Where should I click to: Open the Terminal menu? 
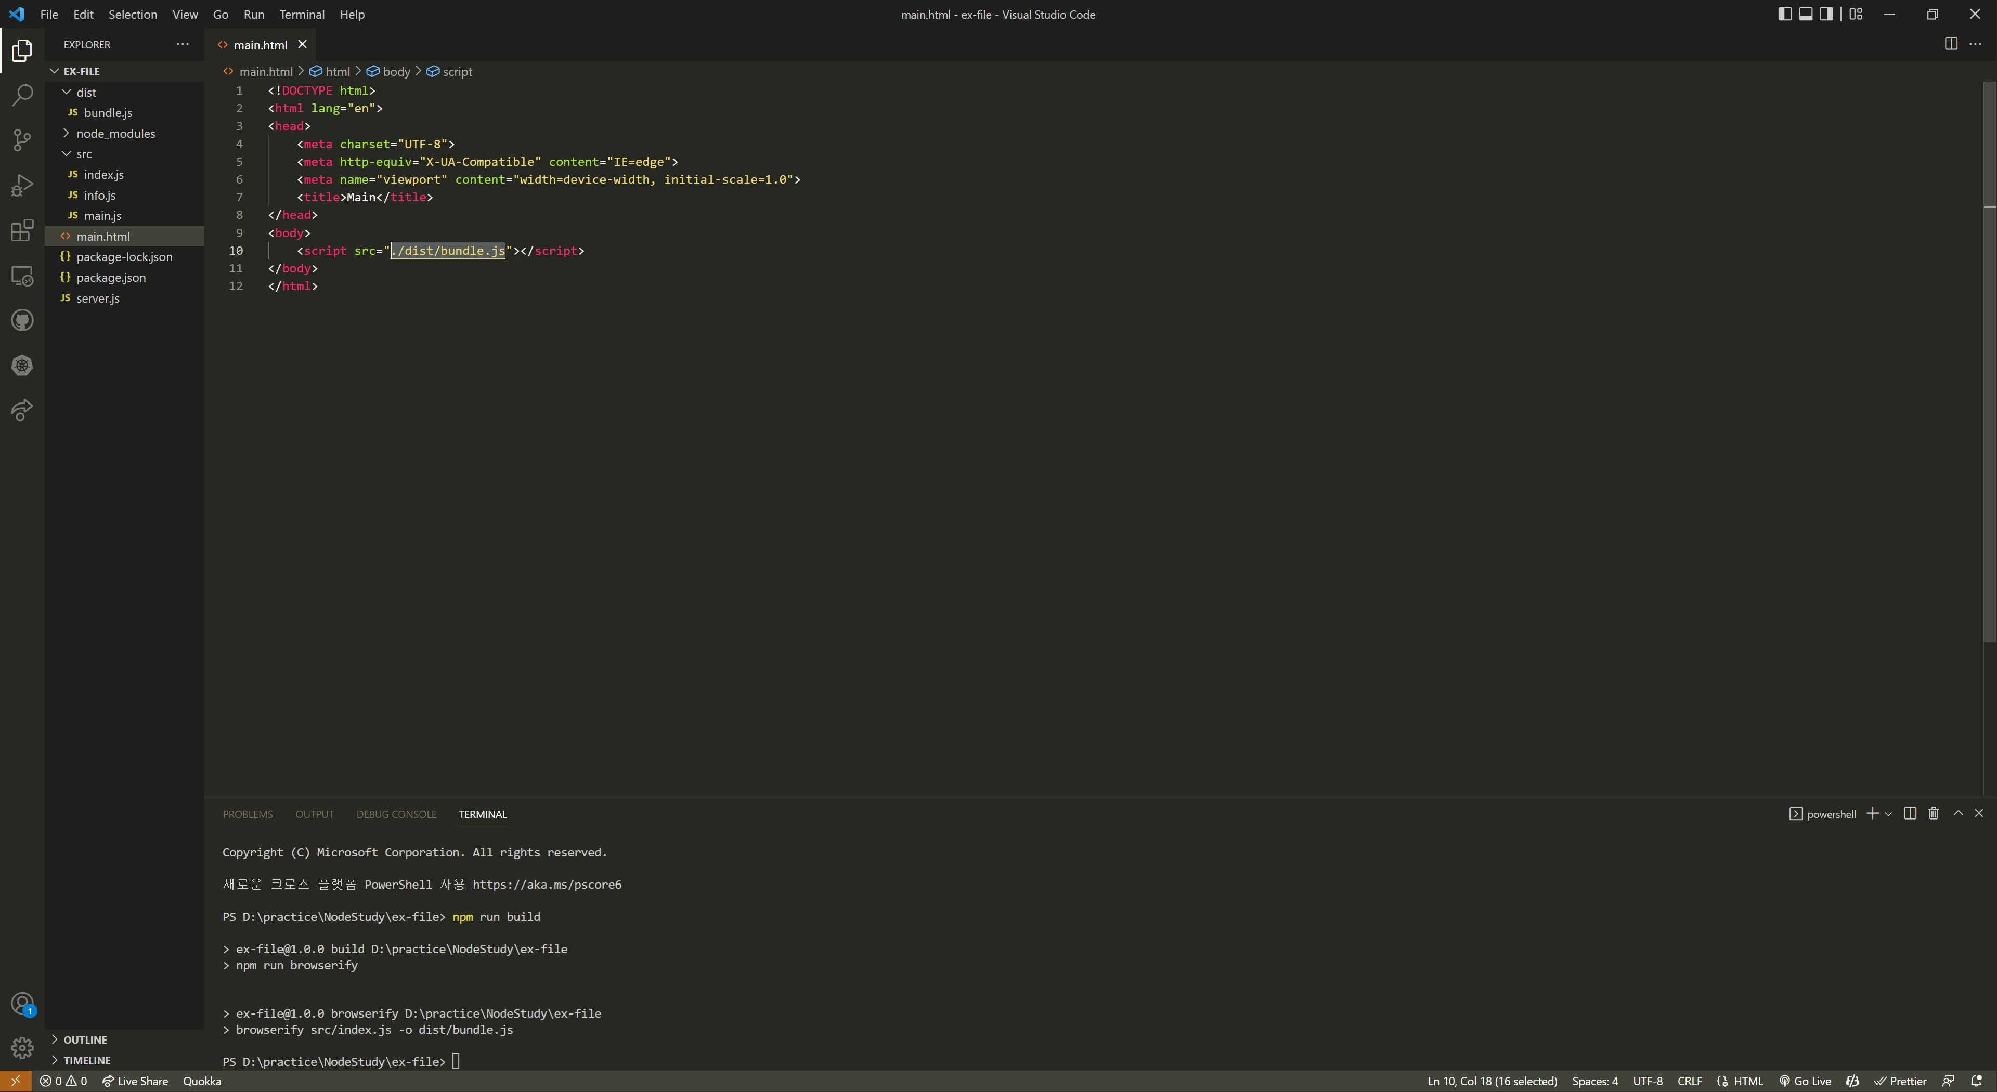tap(302, 14)
